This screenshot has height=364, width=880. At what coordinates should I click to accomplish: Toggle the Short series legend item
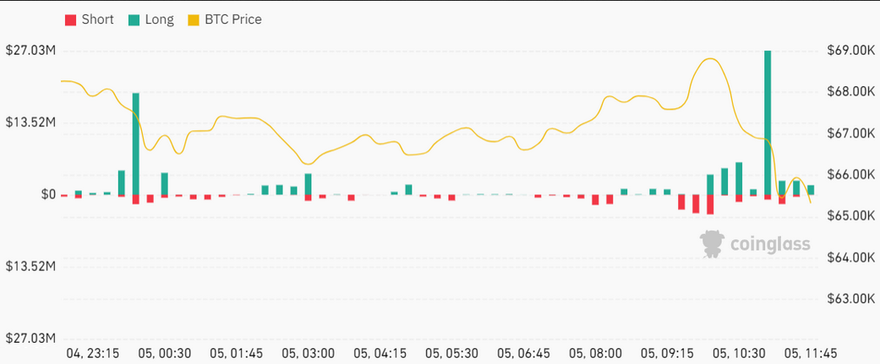coord(90,19)
